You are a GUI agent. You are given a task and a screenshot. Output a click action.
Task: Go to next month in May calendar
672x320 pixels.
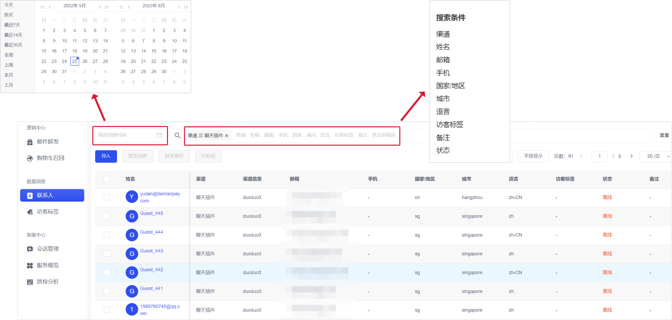point(99,7)
